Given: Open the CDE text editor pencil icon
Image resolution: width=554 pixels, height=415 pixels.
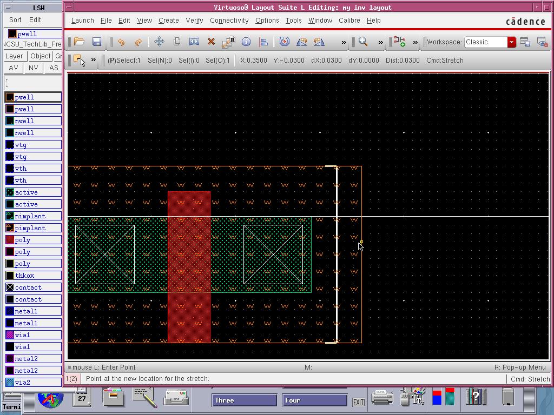Looking at the screenshot, I should pos(145,397).
